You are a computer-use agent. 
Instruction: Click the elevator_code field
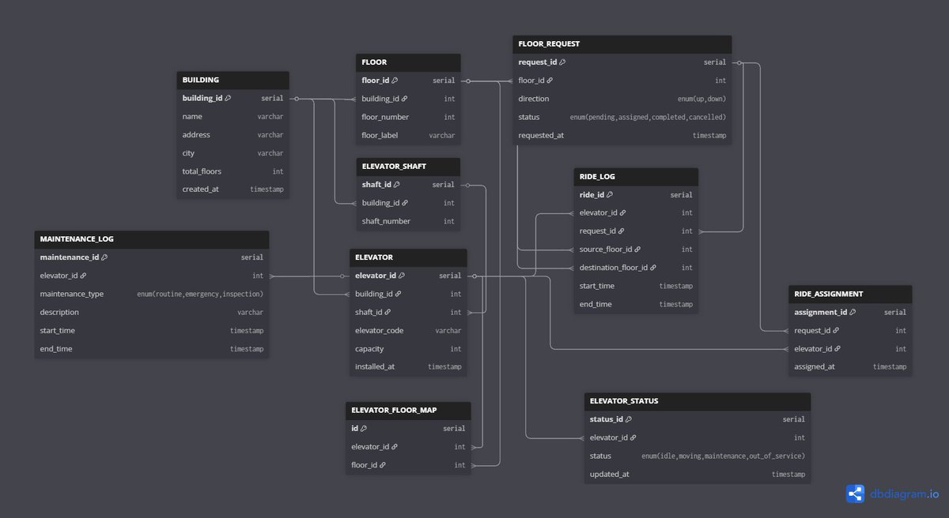pos(408,330)
